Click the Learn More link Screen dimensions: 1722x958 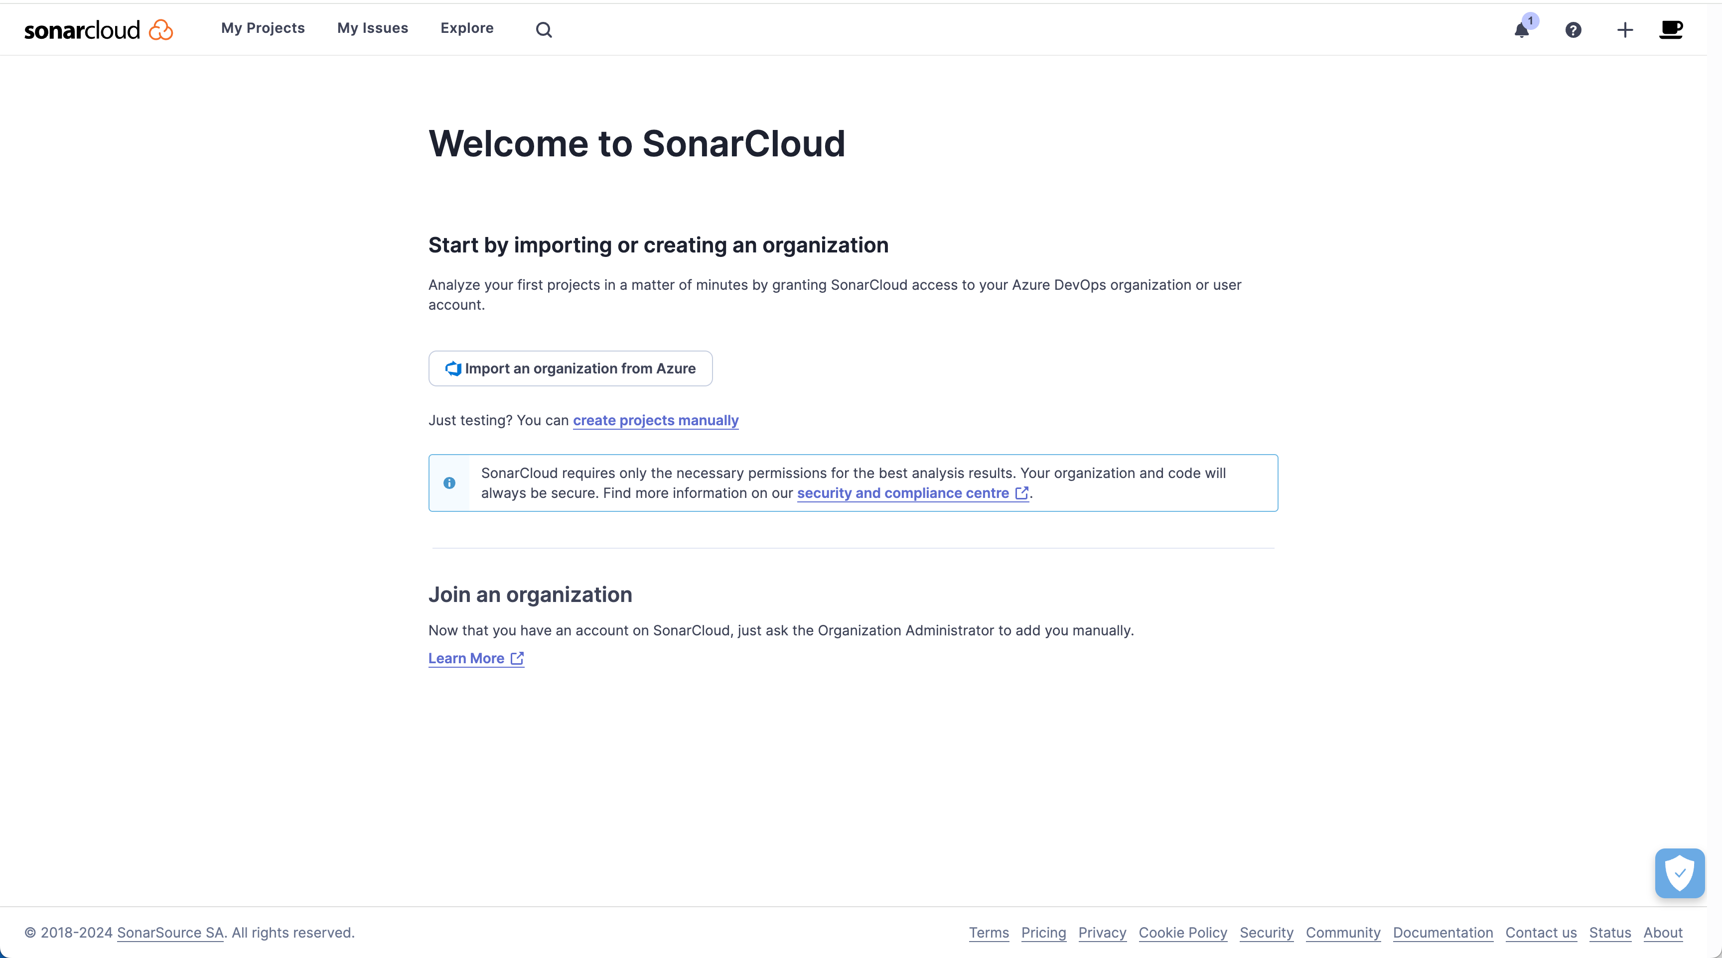pos(466,659)
